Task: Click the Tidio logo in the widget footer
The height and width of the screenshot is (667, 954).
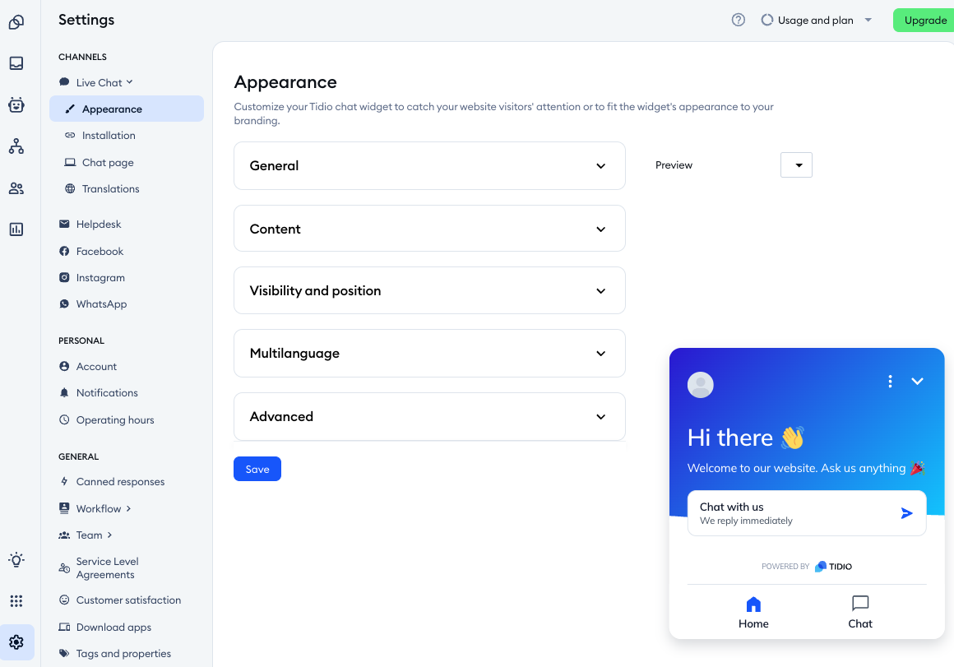Action: (832, 566)
